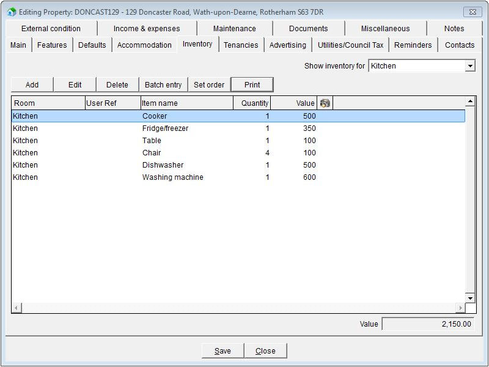
Task: Switch to the External condition tab
Action: (x=51, y=28)
